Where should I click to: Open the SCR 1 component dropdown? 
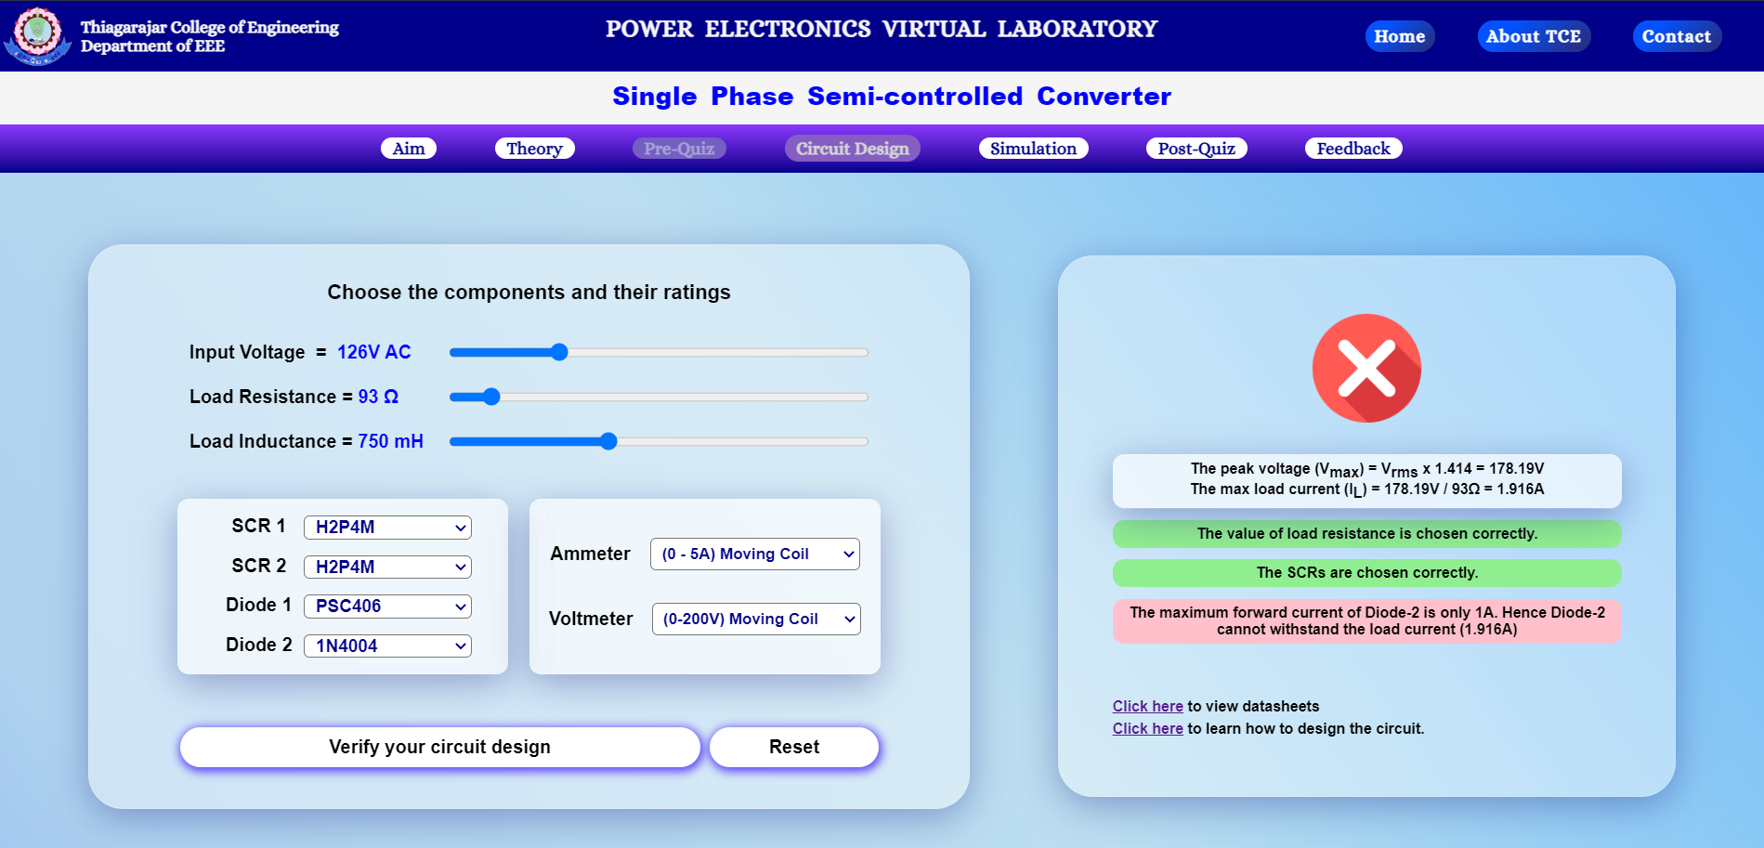(x=386, y=527)
